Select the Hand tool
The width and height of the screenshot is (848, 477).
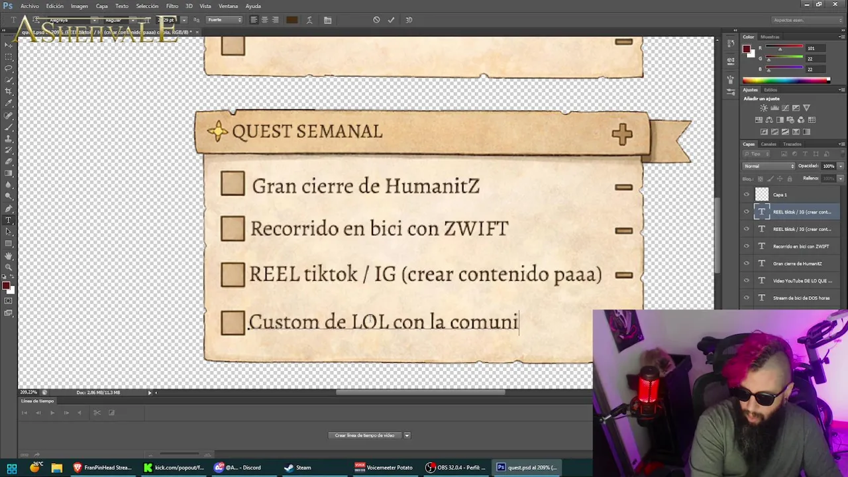[8, 256]
